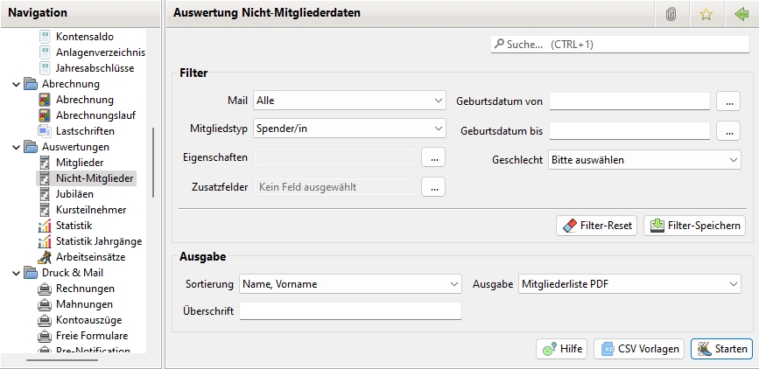
Task: Open the Sortierung dropdown
Action: 349,284
